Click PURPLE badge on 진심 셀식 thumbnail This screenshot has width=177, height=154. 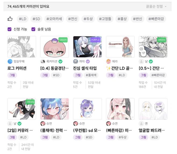(x=95, y=40)
